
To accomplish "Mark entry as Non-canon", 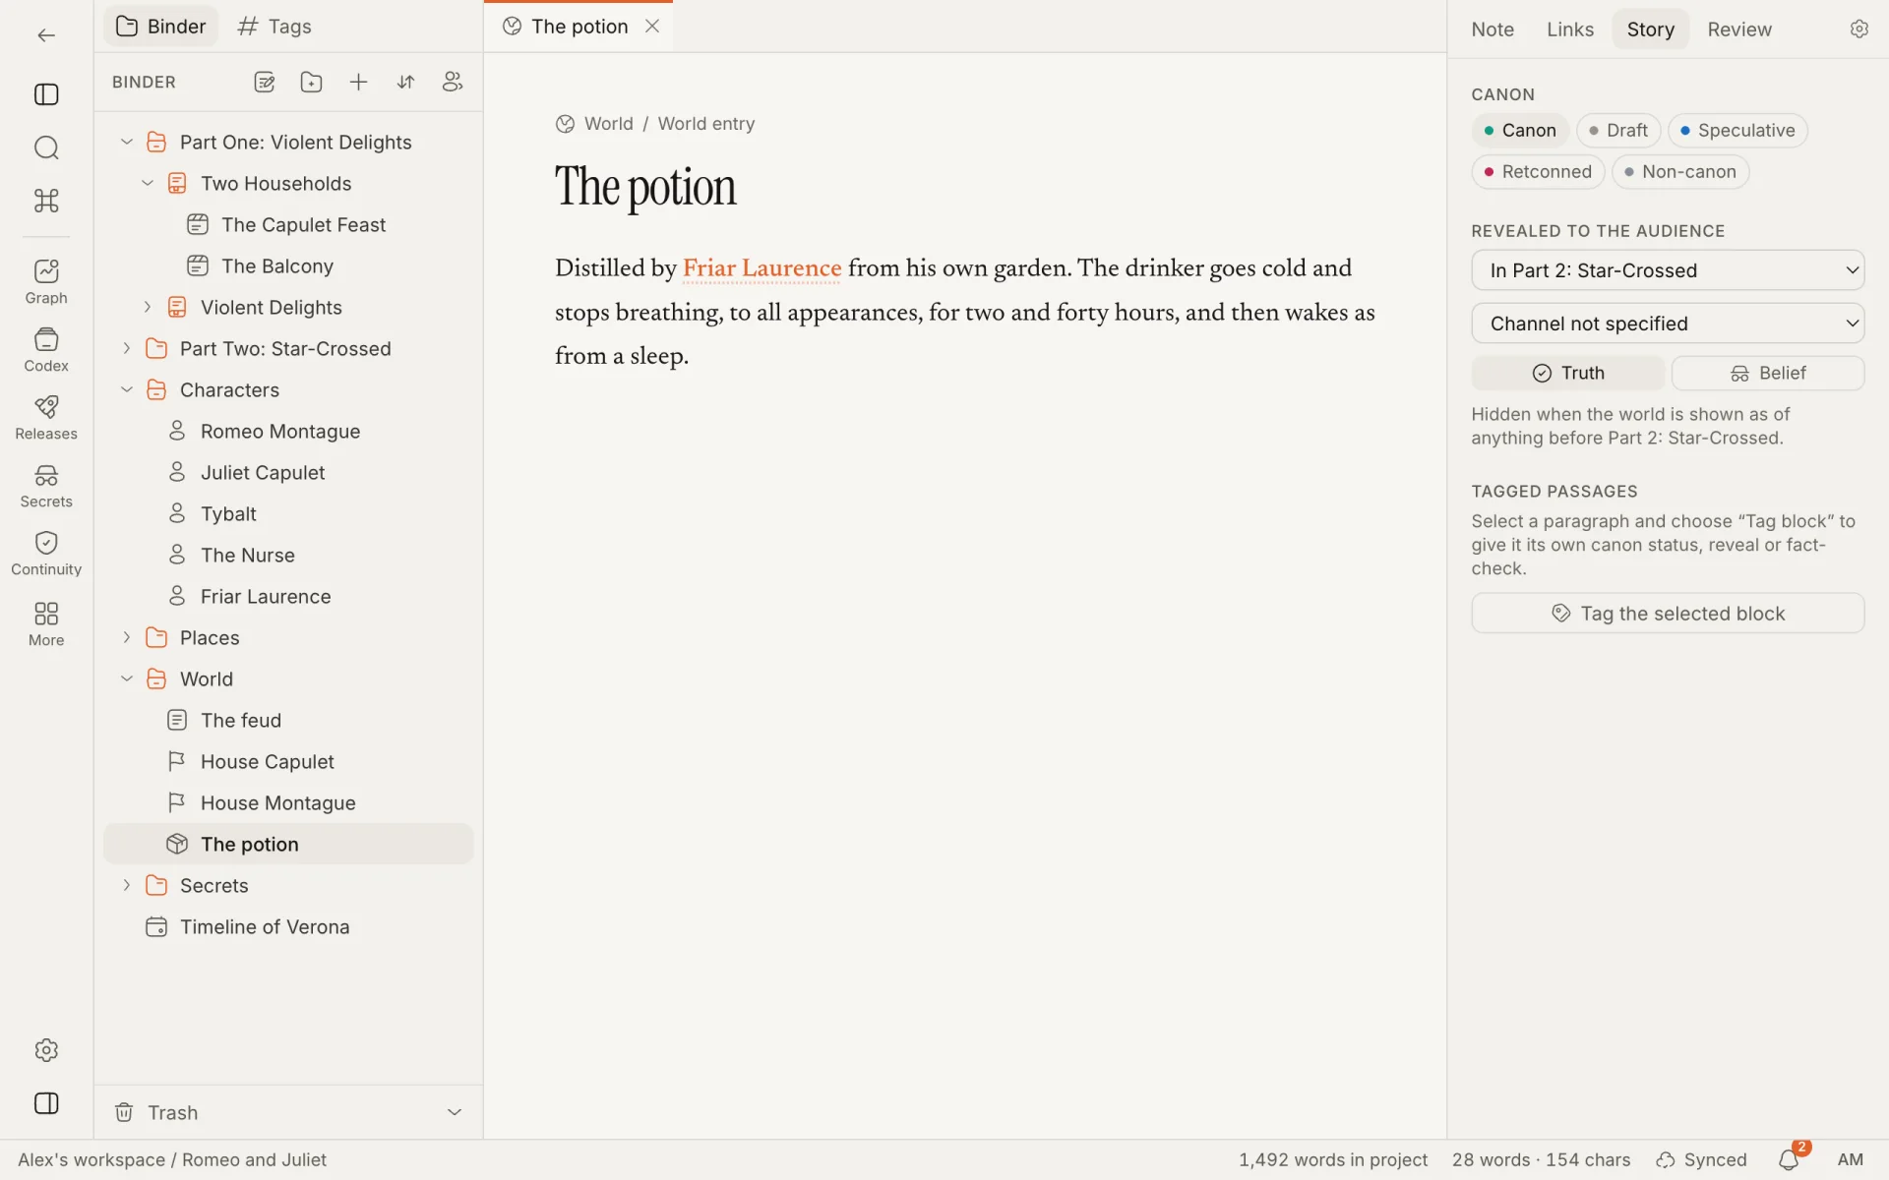I will pyautogui.click(x=1680, y=172).
